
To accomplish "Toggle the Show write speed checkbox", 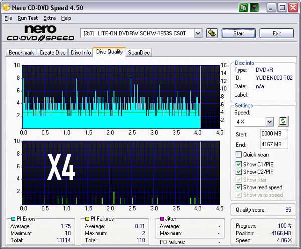I will [x=239, y=195].
